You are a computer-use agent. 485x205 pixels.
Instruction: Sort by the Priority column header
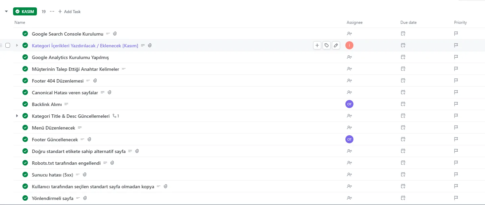[x=460, y=22]
